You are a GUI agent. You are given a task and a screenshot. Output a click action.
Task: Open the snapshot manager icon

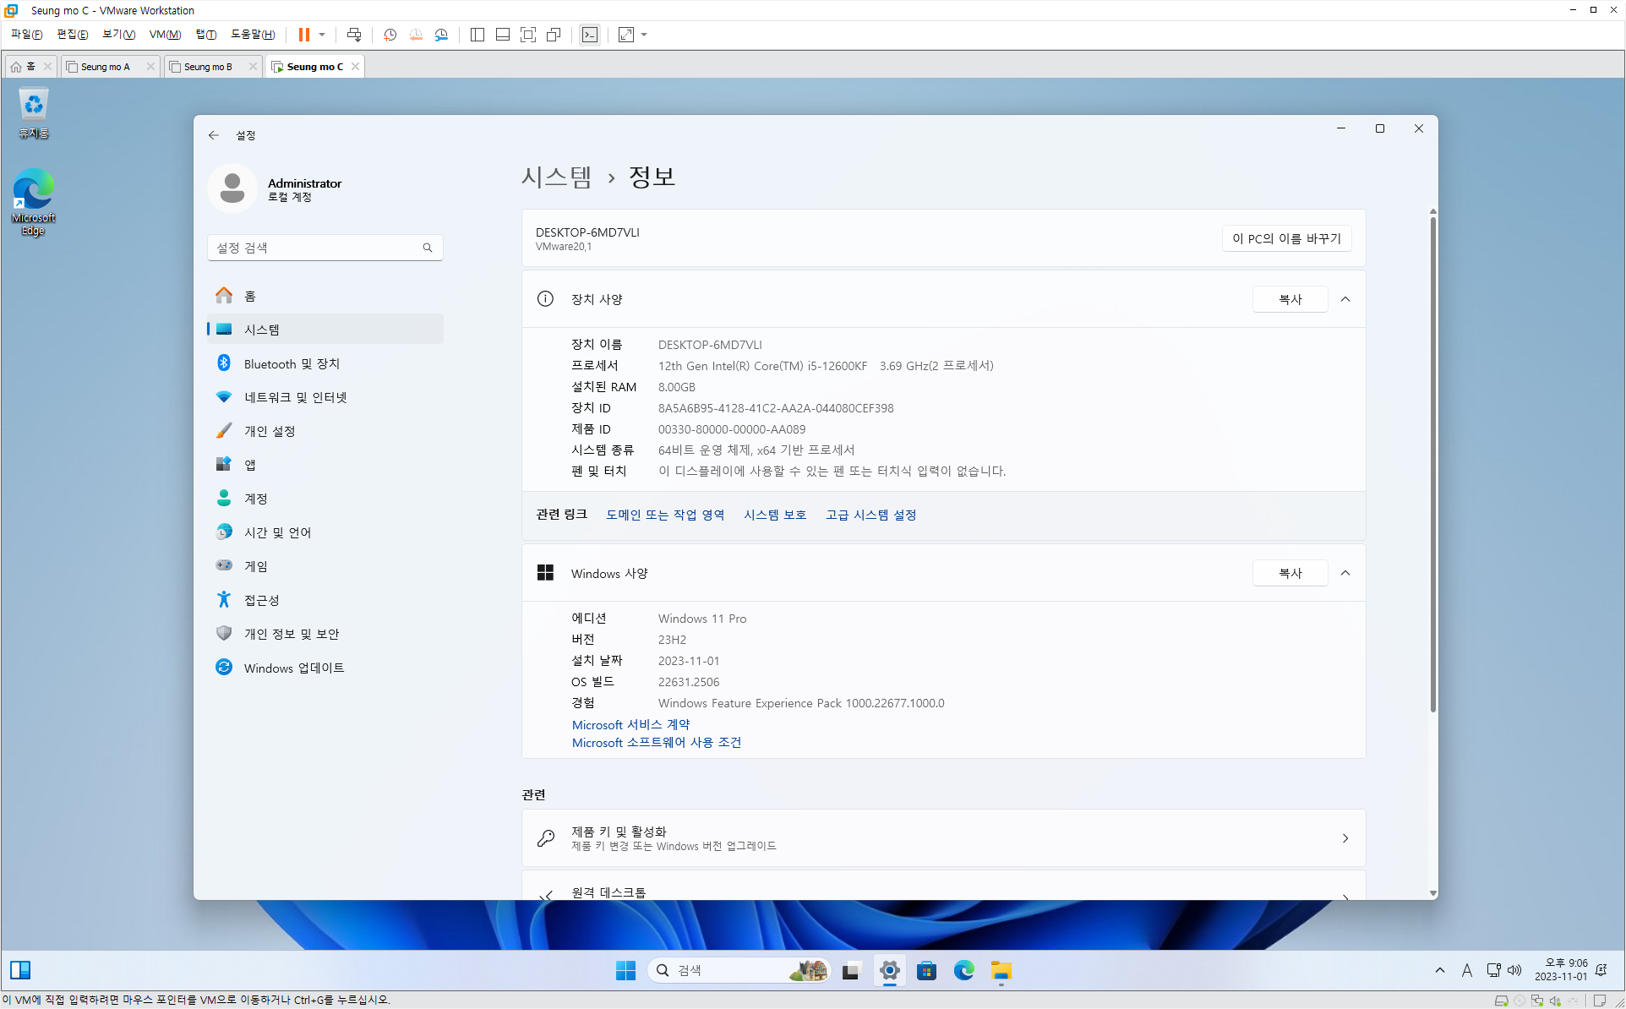[x=441, y=35]
